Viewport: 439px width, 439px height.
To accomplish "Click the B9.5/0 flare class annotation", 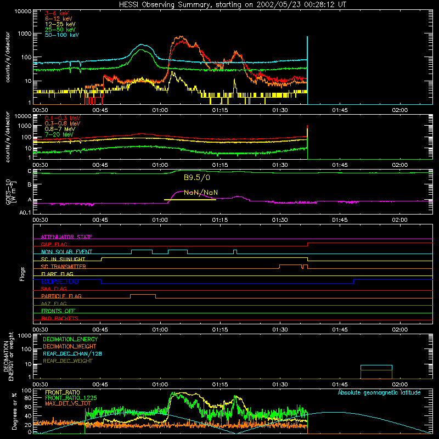I will [197, 177].
